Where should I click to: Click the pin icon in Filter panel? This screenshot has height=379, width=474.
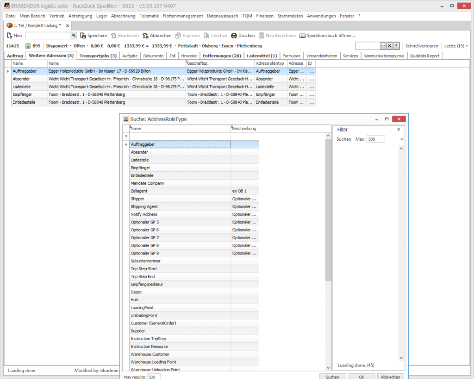click(x=399, y=130)
